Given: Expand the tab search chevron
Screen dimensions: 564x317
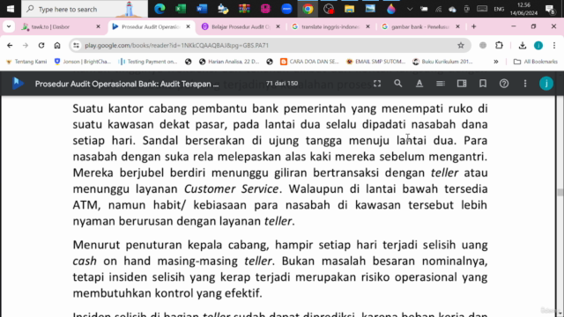Looking at the screenshot, I should click(9, 26).
